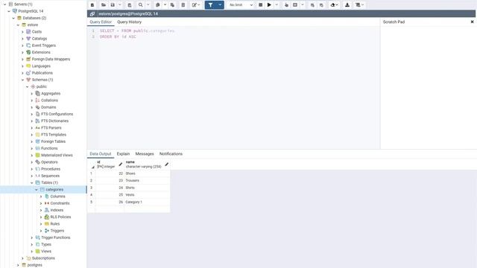Collapse the Tables (1) node
The height and width of the screenshot is (268, 477).
[x=31, y=183]
